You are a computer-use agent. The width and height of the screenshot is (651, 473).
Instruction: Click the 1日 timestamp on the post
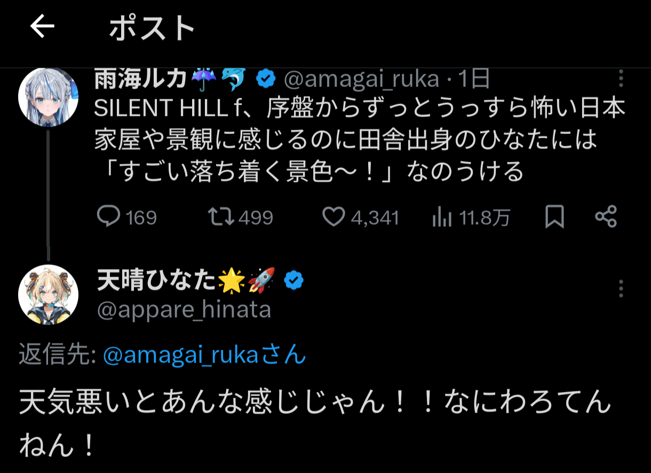coord(474,80)
